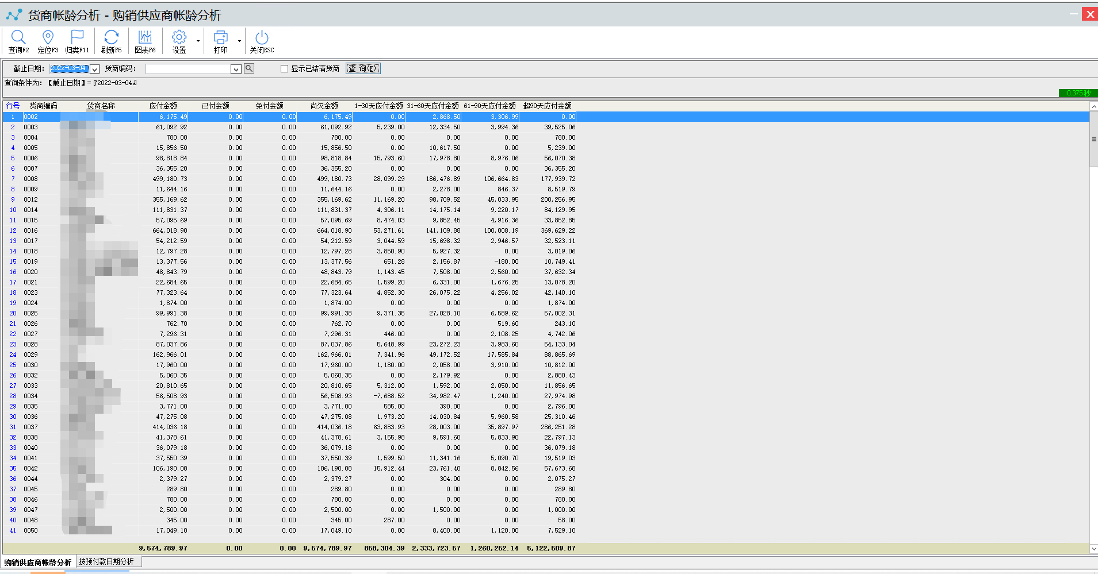Select row with 货商编码 0016
The width and height of the screenshot is (1098, 574).
[x=31, y=230]
